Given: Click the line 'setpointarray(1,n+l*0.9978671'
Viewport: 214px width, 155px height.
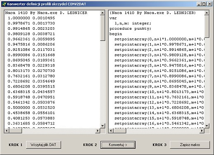Looking at the screenshot, I should pos(159,45).
